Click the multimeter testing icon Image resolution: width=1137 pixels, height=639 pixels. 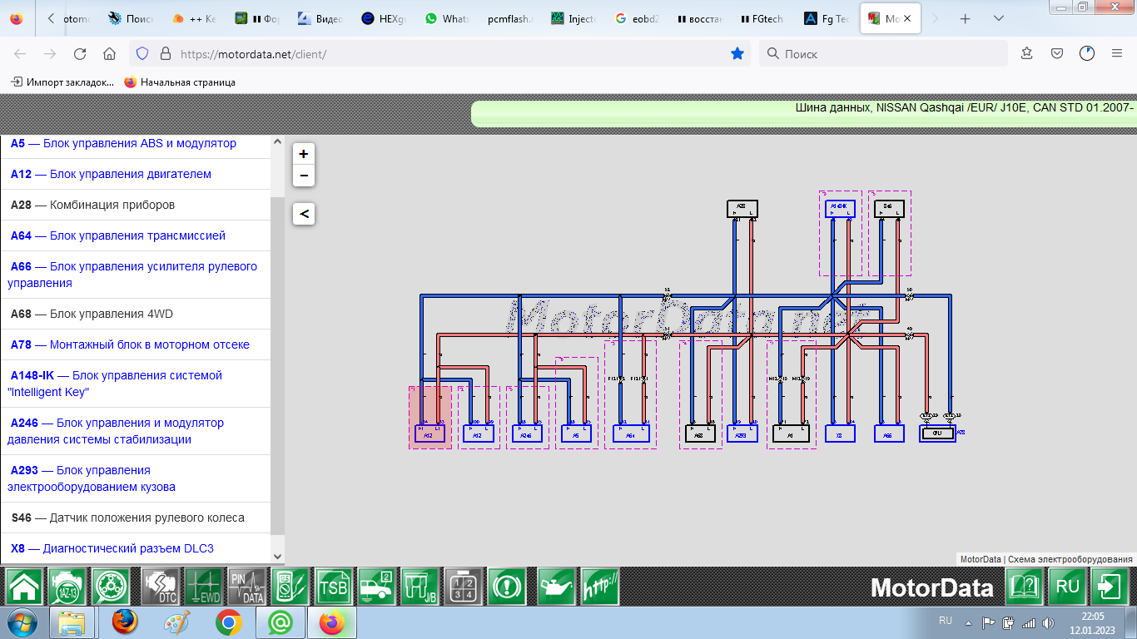point(290,587)
